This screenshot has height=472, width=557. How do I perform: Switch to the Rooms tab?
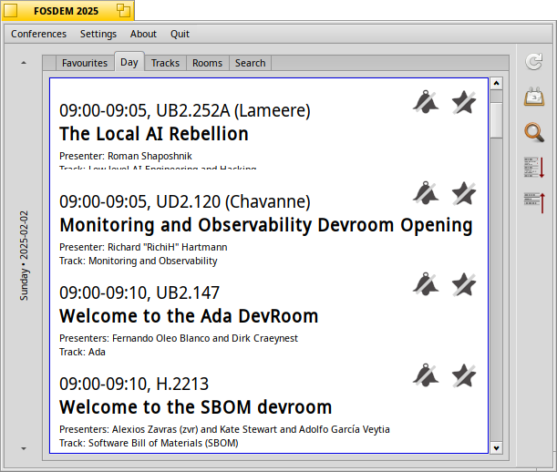(x=208, y=63)
